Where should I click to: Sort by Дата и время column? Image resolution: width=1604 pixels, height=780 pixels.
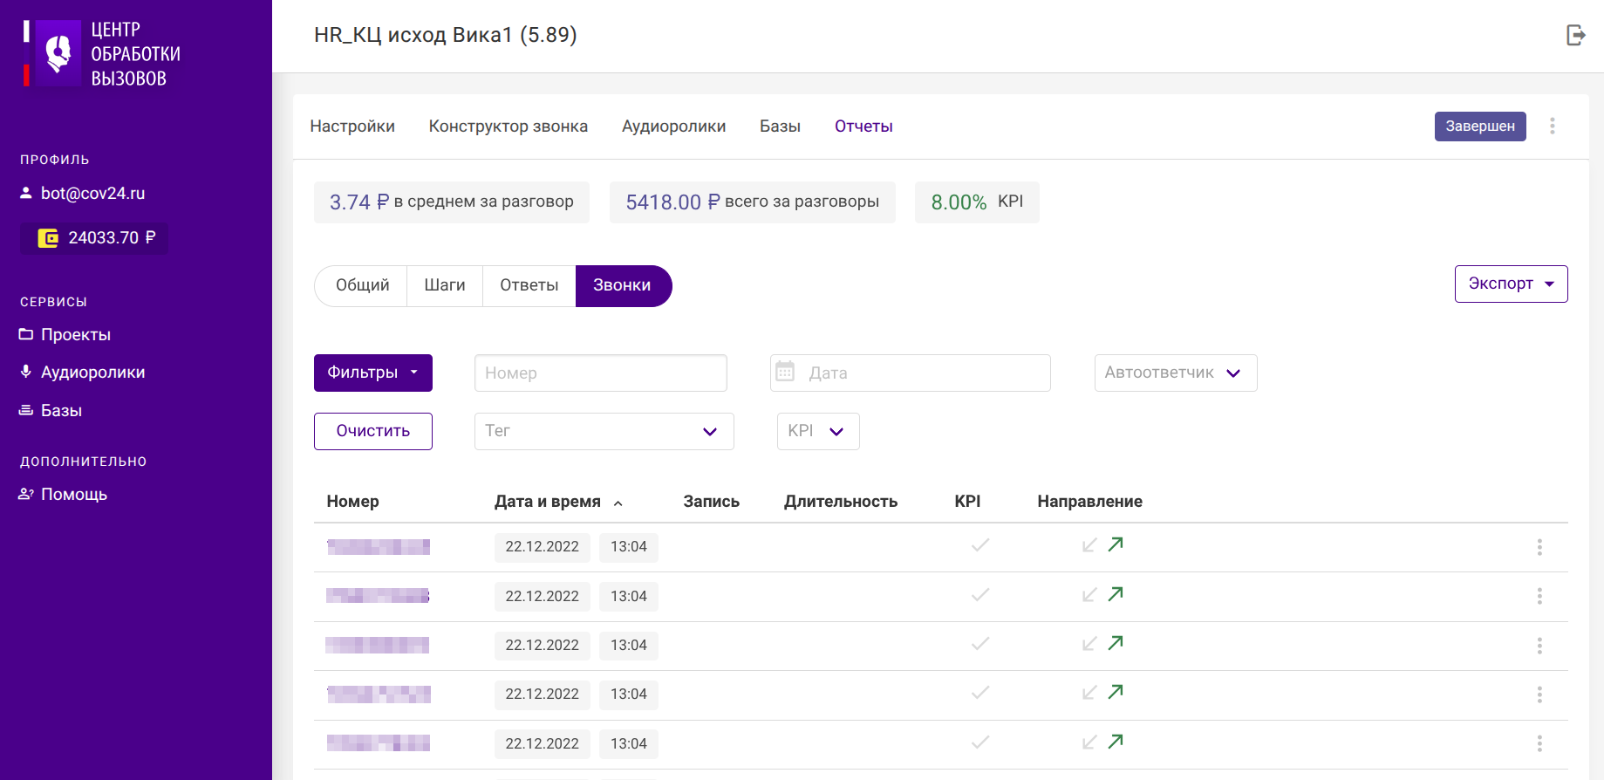(x=558, y=502)
